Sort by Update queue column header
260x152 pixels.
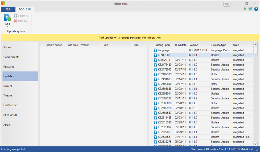54,45
